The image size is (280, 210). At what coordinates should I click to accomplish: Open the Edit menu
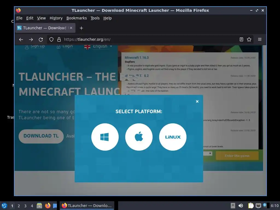pyautogui.click(x=30, y=18)
